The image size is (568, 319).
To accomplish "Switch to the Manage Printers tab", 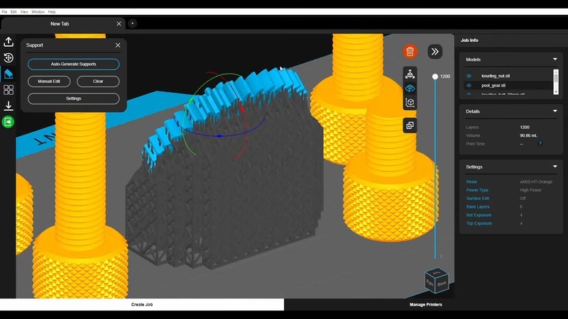I will (425, 304).
